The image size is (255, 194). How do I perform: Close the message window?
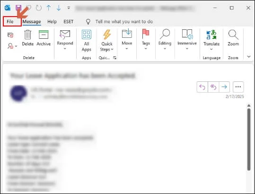(x=248, y=8)
